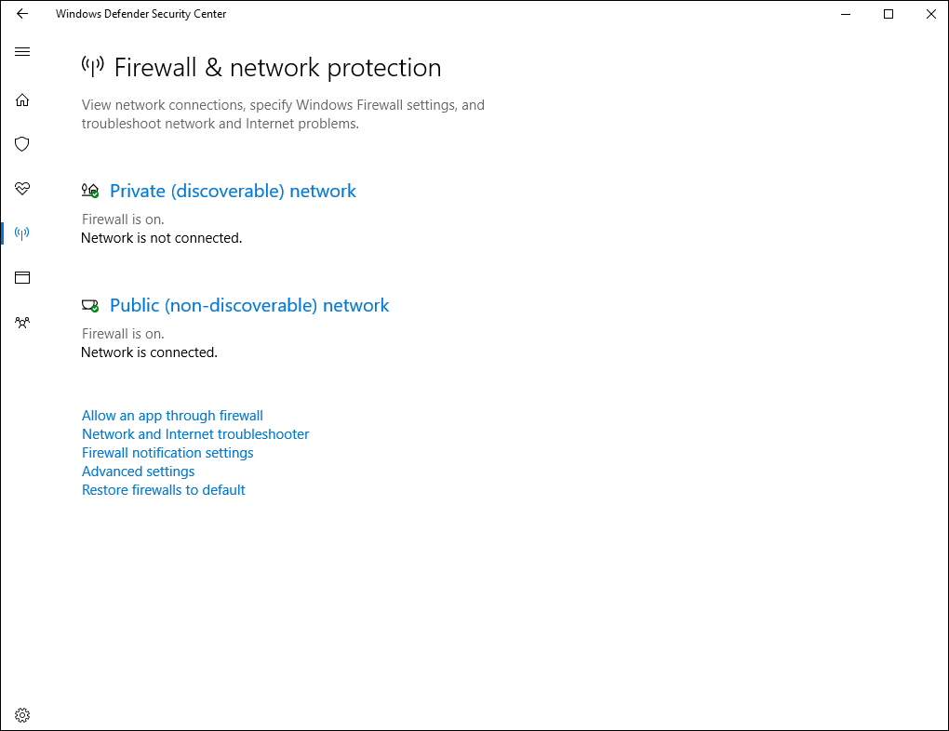
Task: Click the back arrow at top left
Action: pos(21,14)
